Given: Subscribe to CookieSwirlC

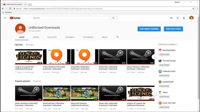Looking at the screenshot, I should coord(164,86).
